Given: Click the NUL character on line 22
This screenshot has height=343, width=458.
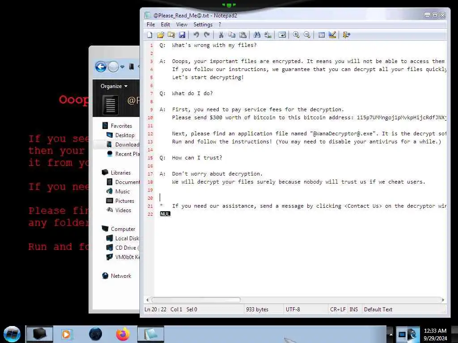Looking at the screenshot, I should 165,214.
